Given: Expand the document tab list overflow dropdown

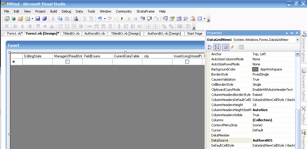Looking at the screenshot, I should point(194,28).
